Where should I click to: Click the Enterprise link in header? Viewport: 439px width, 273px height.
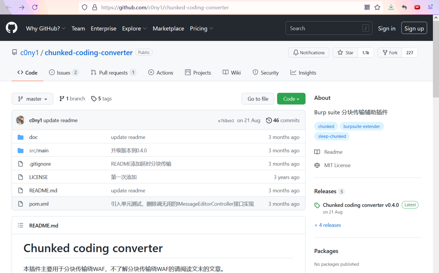tap(103, 28)
